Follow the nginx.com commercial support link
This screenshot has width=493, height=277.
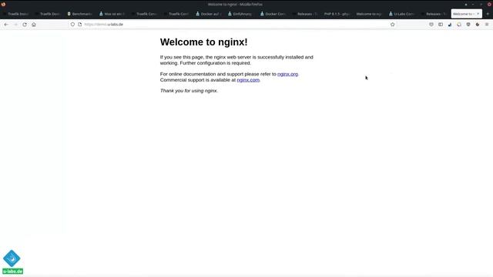tap(248, 80)
